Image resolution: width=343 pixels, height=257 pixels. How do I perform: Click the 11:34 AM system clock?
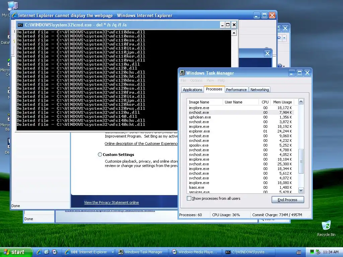[331, 252]
